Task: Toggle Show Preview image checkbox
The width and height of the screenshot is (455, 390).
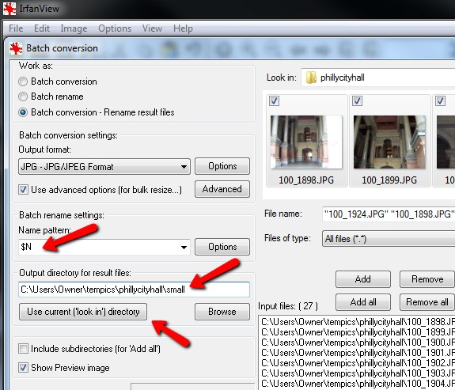Action: coord(23,368)
